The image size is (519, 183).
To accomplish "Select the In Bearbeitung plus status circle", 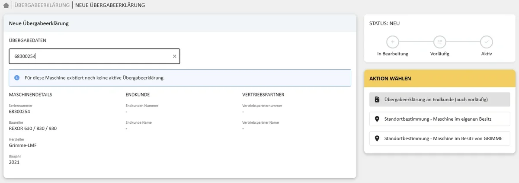I will 393,42.
